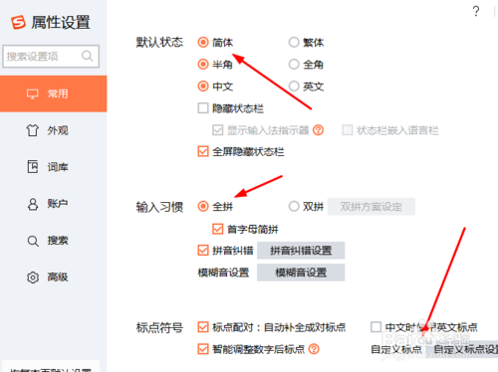This screenshot has height=372, width=498.
Task: Click the 输入习惯 section label
Action: pyautogui.click(x=159, y=207)
